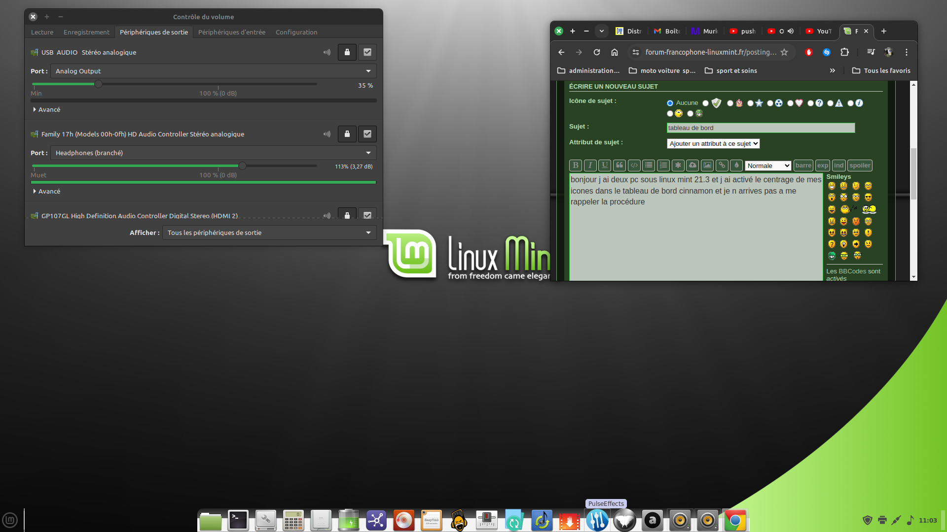Viewport: 947px width, 532px height.
Task: Select the Aucune topic icon radio button
Action: click(670, 103)
